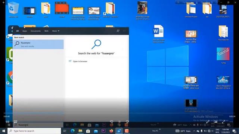Image resolution: width=239 pixels, height=134 pixels.
Task: Switch the player to mini view
Action: pos(215,122)
